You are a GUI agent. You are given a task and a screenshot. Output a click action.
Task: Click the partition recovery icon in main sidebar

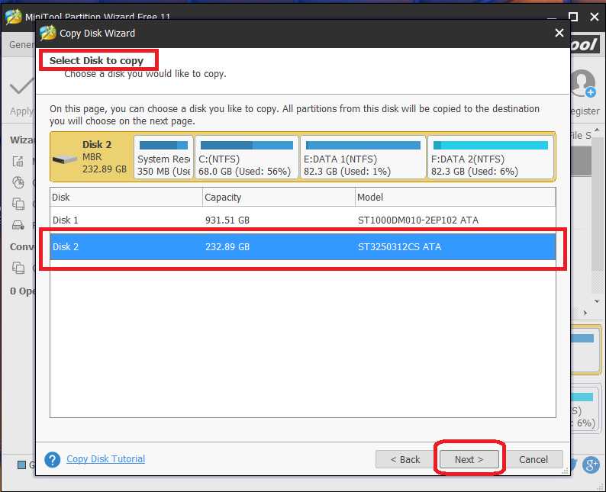pos(18,182)
